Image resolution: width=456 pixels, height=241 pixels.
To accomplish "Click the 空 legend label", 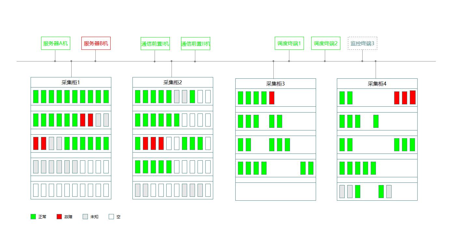I will point(118,217).
